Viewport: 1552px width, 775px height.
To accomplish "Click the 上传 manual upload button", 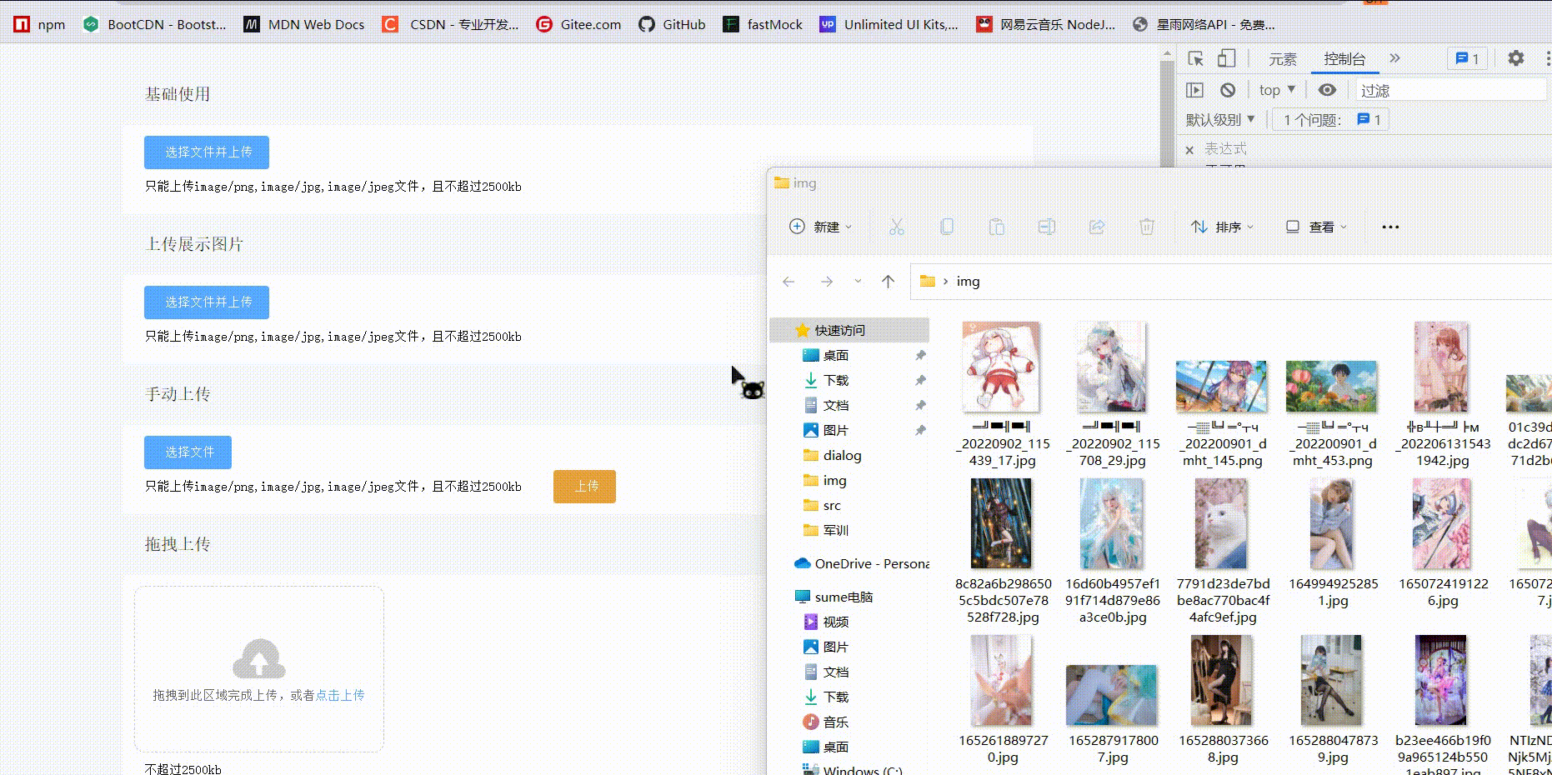I will (584, 487).
